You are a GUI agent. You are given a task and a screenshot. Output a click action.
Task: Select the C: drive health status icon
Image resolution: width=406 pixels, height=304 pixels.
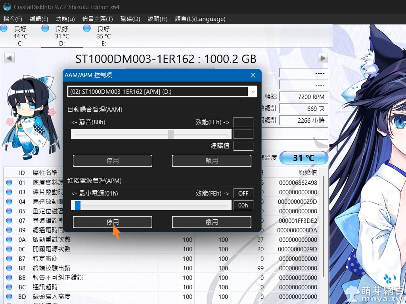[4, 28]
